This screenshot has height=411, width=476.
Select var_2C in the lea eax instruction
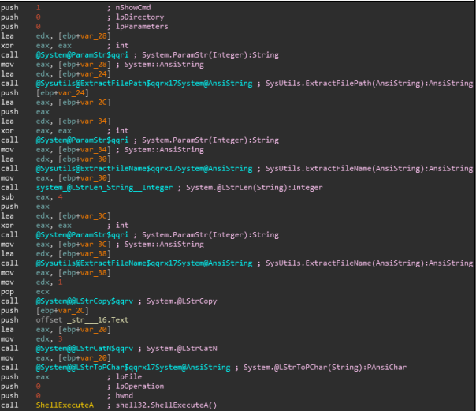94,102
